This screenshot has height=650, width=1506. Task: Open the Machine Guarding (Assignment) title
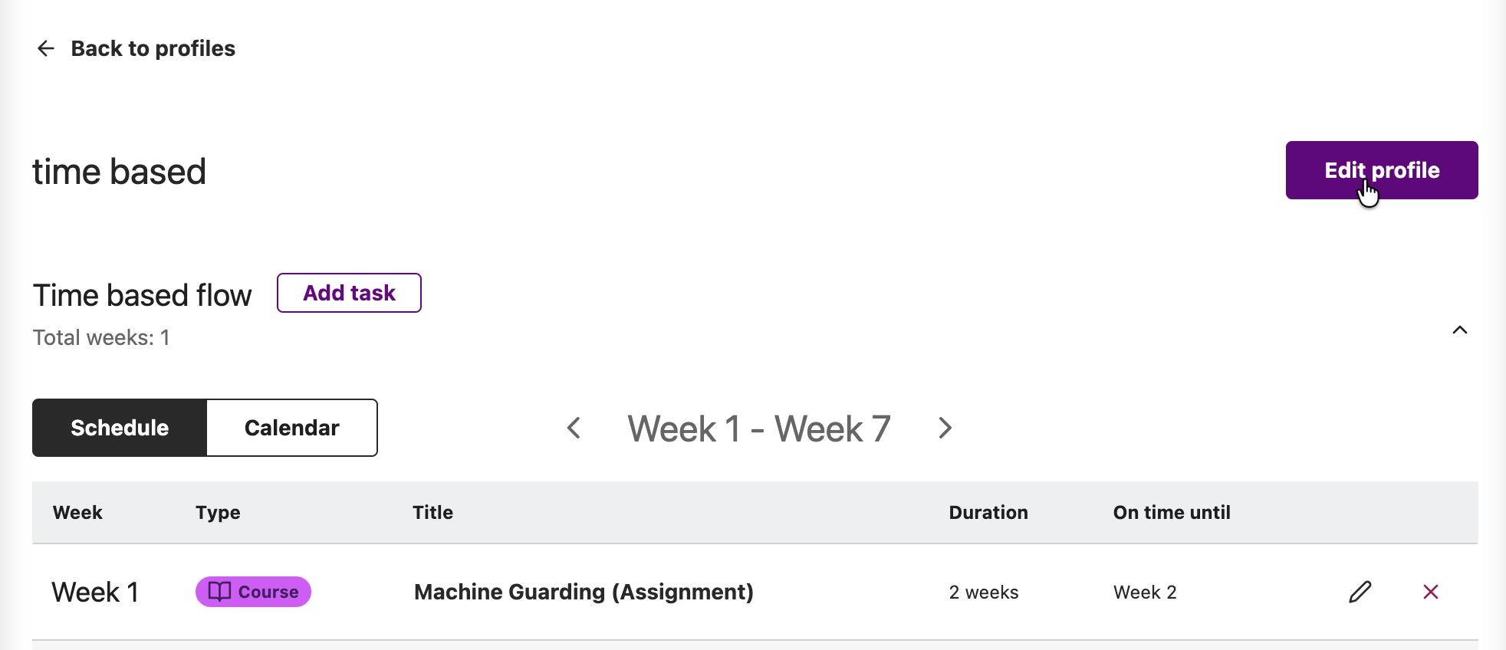click(584, 592)
